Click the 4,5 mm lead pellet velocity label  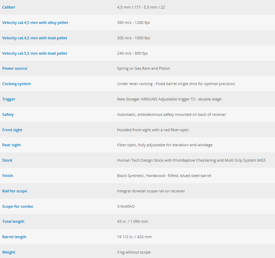click(35, 38)
